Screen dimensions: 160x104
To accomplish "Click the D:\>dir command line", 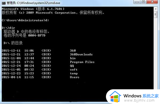I will click(8, 28).
